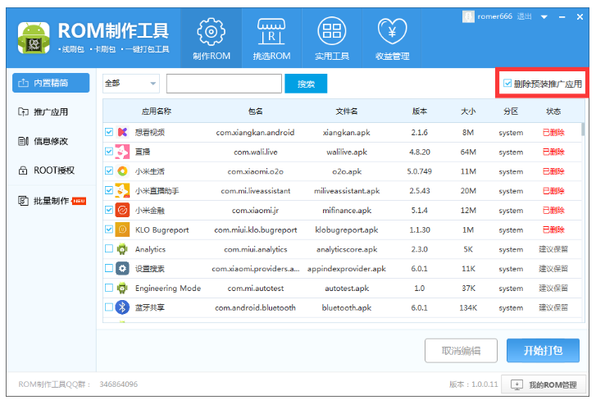Click the 分区 column header
Image resolution: width=596 pixels, height=400 pixels.
coord(511,111)
